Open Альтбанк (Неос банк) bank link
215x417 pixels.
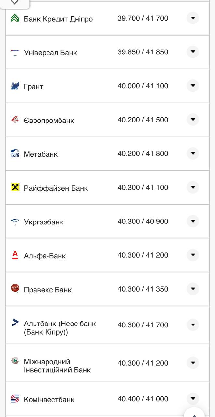click(60, 324)
